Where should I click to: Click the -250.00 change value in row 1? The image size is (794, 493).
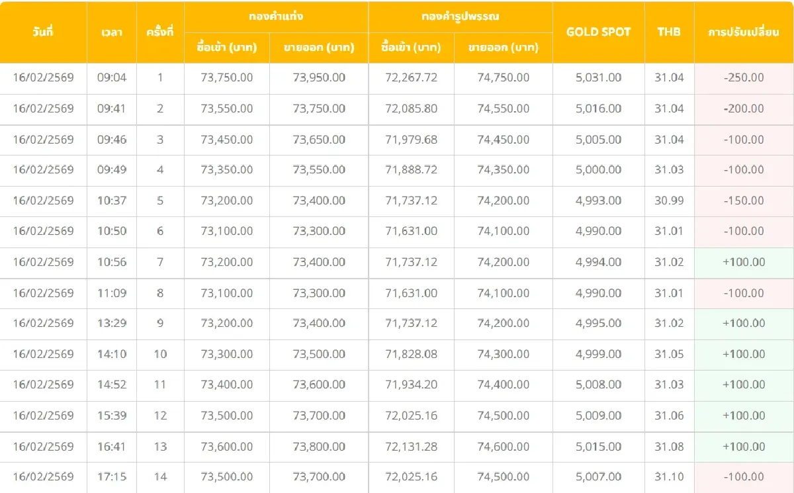tap(743, 78)
